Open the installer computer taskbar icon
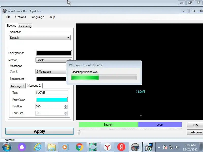Viewport: 203px width, 152px height. tap(149, 147)
